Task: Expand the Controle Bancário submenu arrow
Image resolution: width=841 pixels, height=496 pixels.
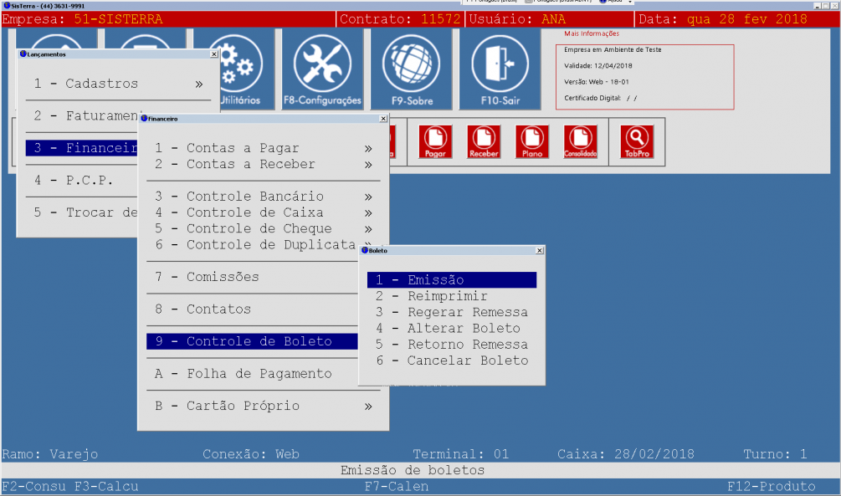Action: (368, 197)
